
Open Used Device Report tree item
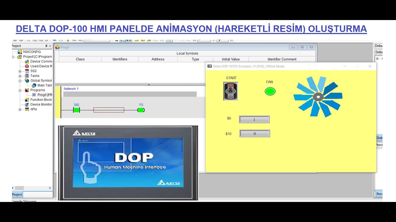(41, 66)
